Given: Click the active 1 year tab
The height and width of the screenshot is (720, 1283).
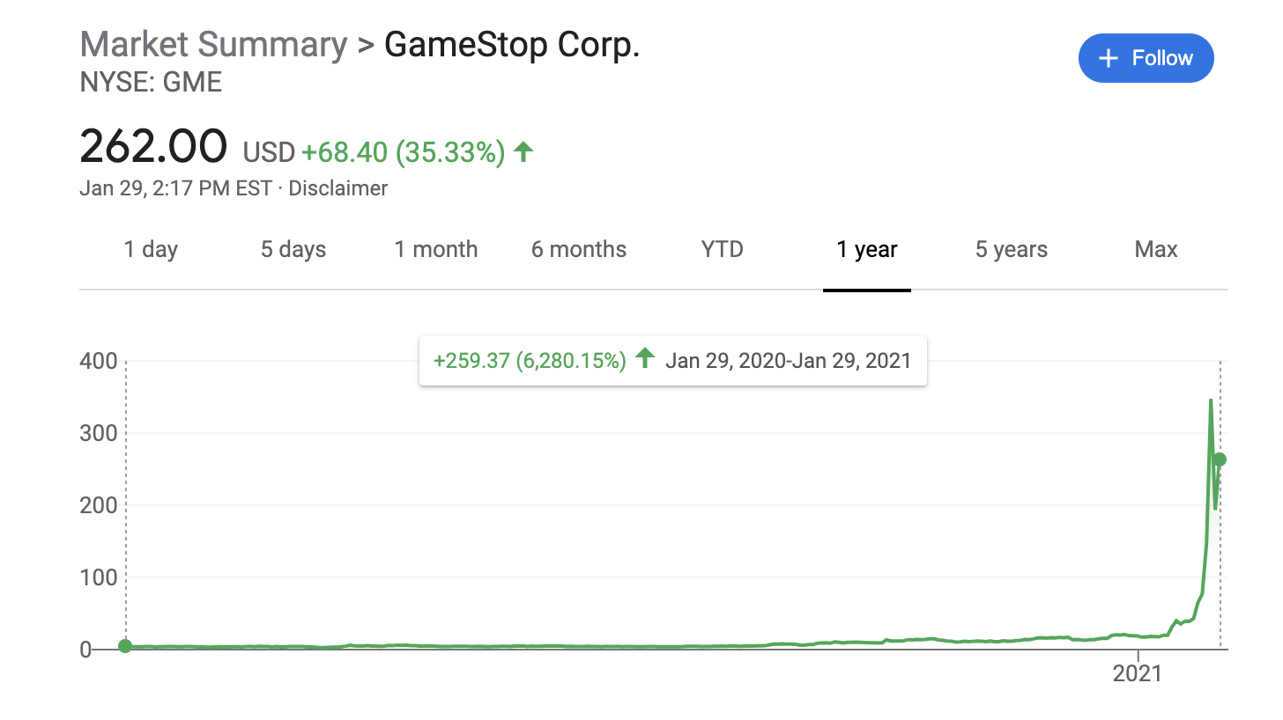Looking at the screenshot, I should point(867,250).
